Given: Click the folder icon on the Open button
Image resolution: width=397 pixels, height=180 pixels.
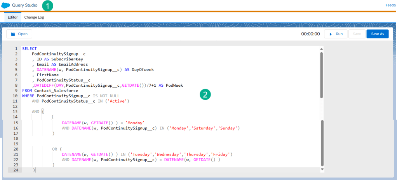Looking at the screenshot, I should [13, 34].
